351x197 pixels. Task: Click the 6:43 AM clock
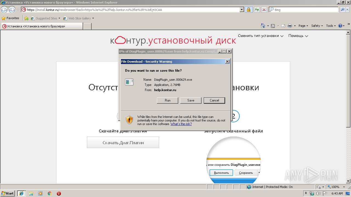337,193
